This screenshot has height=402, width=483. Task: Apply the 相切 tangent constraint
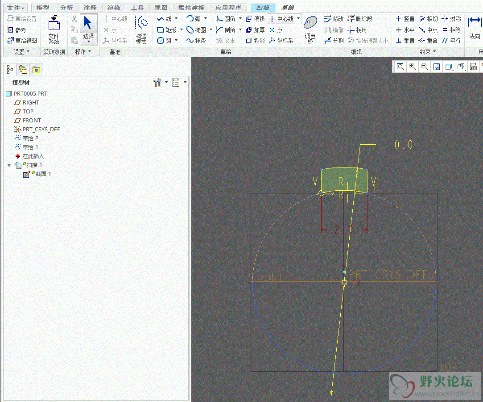point(429,19)
